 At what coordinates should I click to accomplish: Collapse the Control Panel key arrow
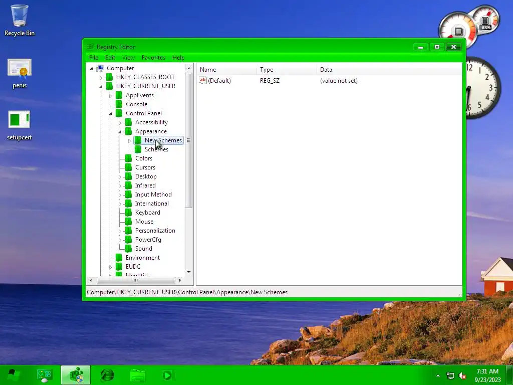110,114
